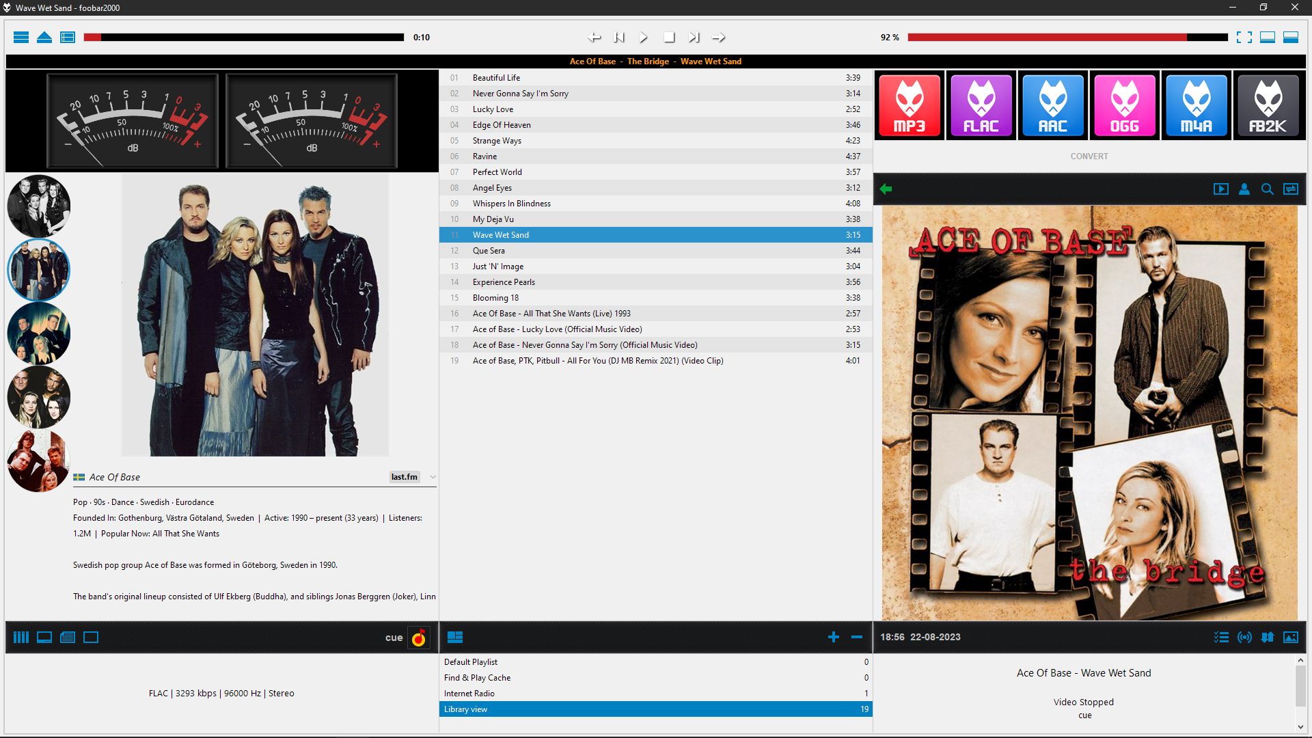1312x738 pixels.
Task: Open the eject icon in top toolbar
Action: [x=44, y=38]
